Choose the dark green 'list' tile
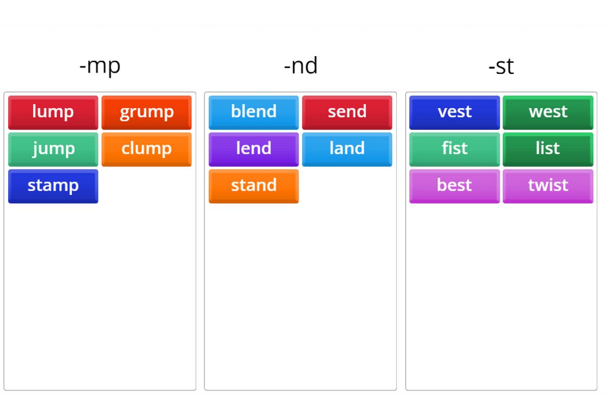This screenshot has height=396, width=607. 548,149
